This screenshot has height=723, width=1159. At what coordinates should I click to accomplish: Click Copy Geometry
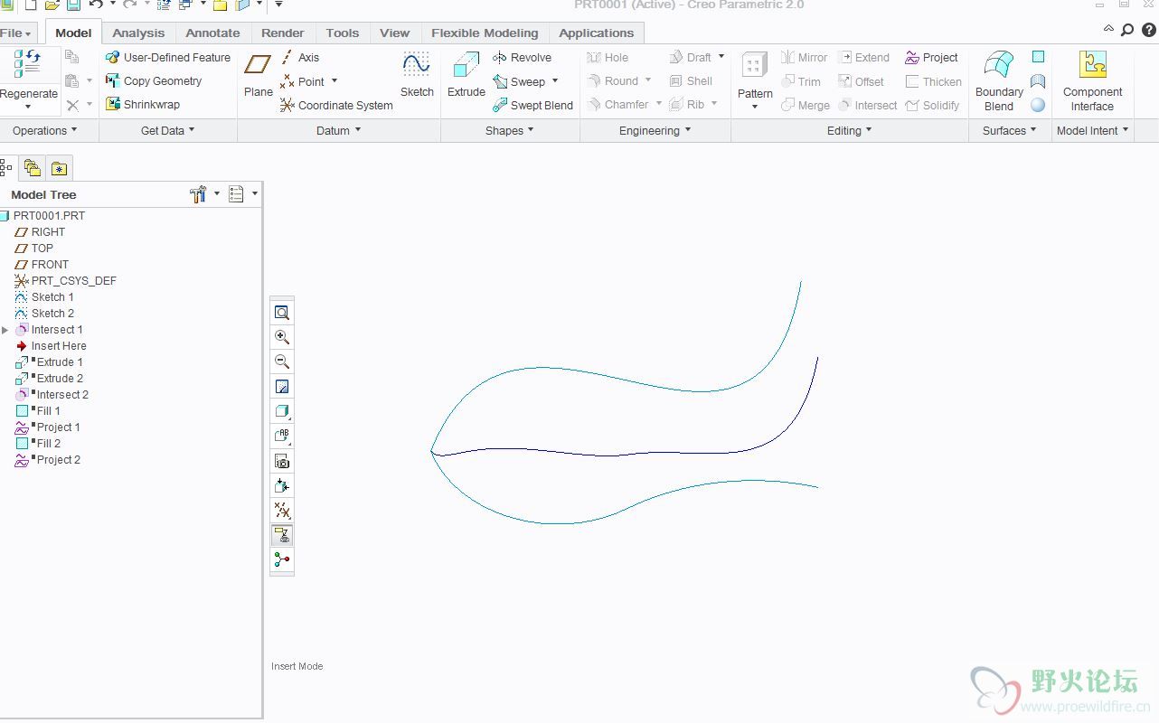tap(154, 80)
